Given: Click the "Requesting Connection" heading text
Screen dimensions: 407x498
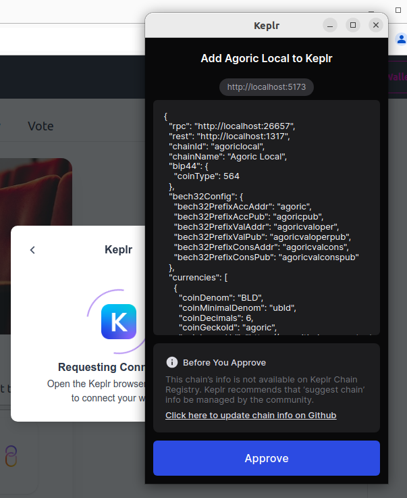Looking at the screenshot, I should click(x=101, y=368).
